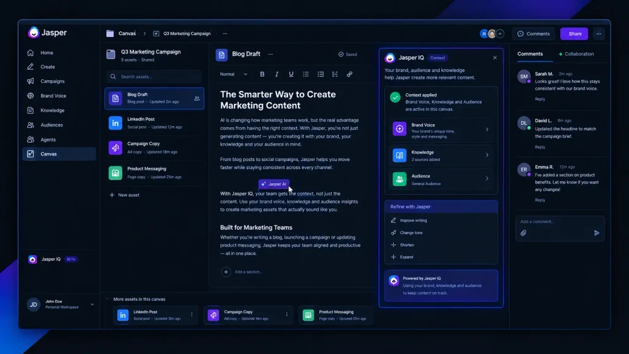Open the Blog Draft options ellipsis

270,54
